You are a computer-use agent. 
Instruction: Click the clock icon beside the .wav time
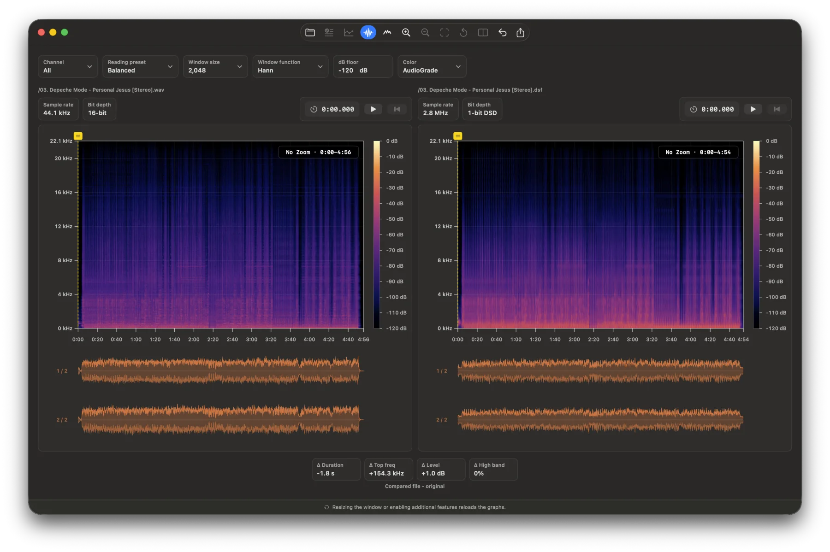314,109
